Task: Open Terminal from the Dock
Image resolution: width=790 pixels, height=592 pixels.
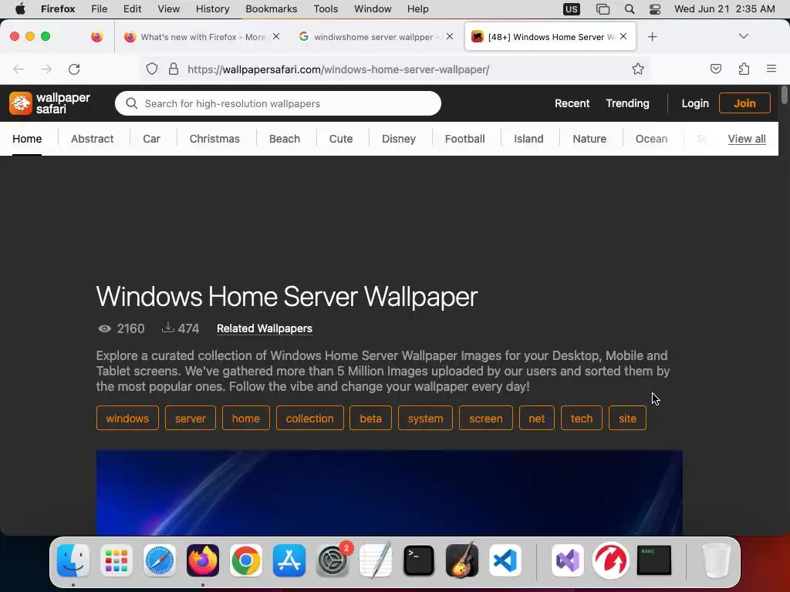Action: coord(419,560)
